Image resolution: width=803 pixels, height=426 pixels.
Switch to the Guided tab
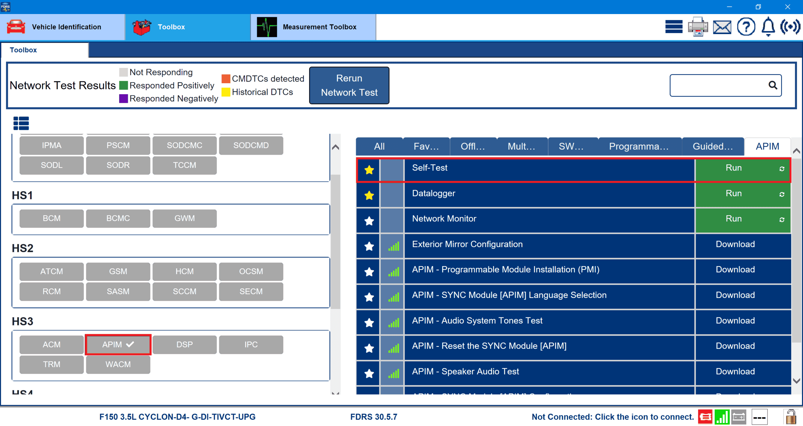[x=713, y=146]
